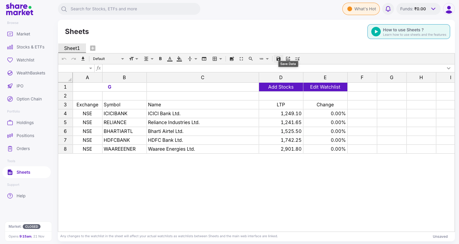459x244 pixels.
Task: Click the merge cells icon
Action: coord(204,59)
